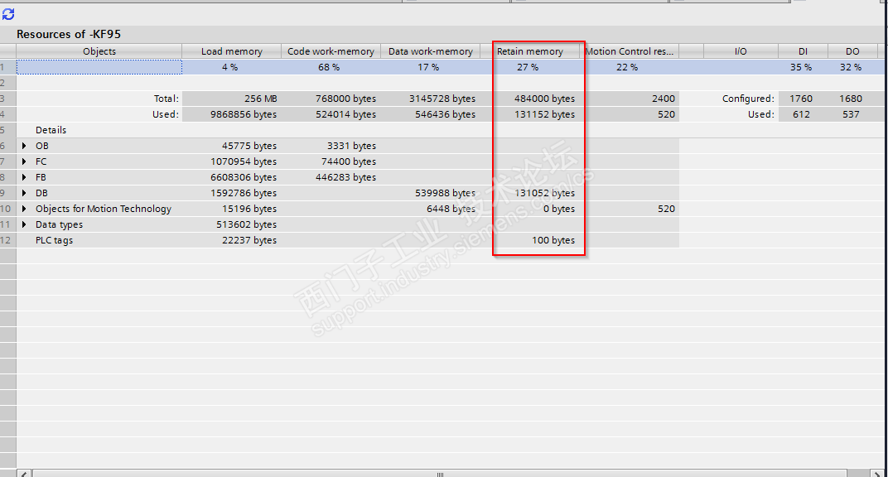Click the 2400 motion control total cell
The height and width of the screenshot is (477, 888).
click(630, 99)
